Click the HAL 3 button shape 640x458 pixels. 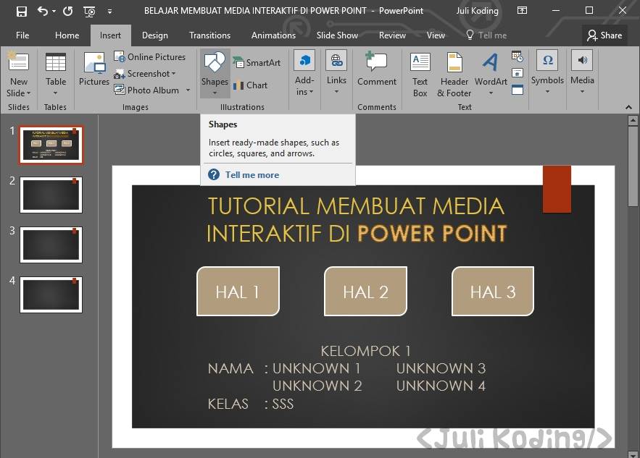click(x=493, y=292)
